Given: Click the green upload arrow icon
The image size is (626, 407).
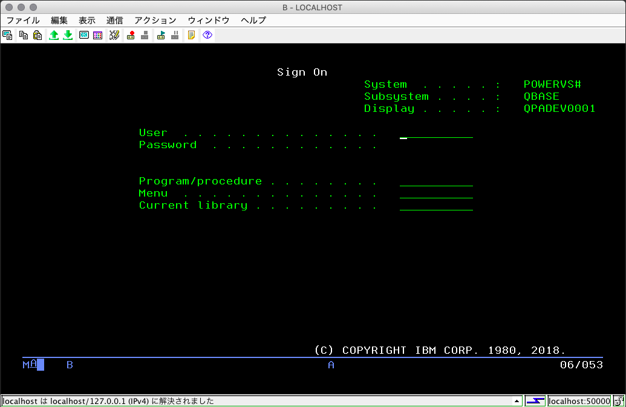Looking at the screenshot, I should (53, 35).
